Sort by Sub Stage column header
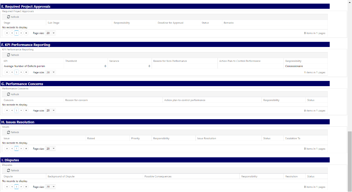 [53, 23]
